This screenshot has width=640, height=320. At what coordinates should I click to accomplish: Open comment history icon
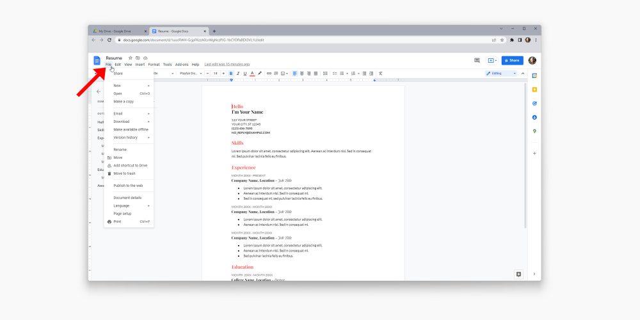tap(477, 61)
